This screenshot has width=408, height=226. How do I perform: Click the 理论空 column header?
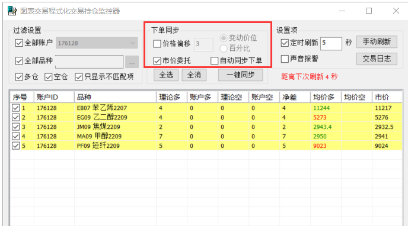coord(234,97)
